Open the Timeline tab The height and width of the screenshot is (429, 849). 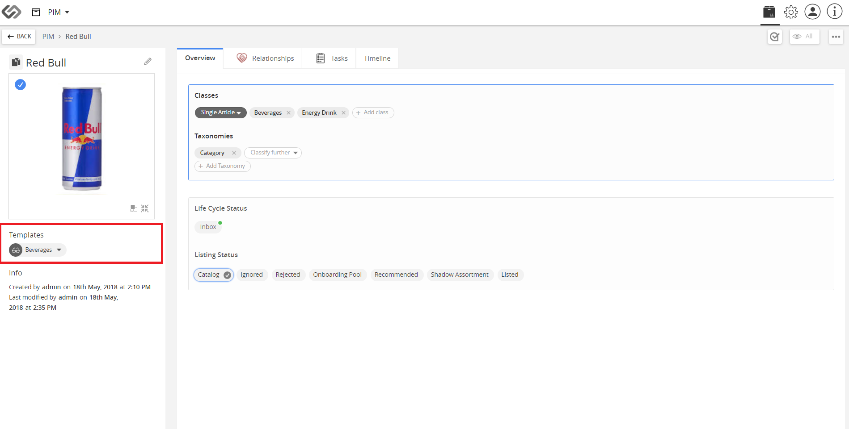coord(377,58)
